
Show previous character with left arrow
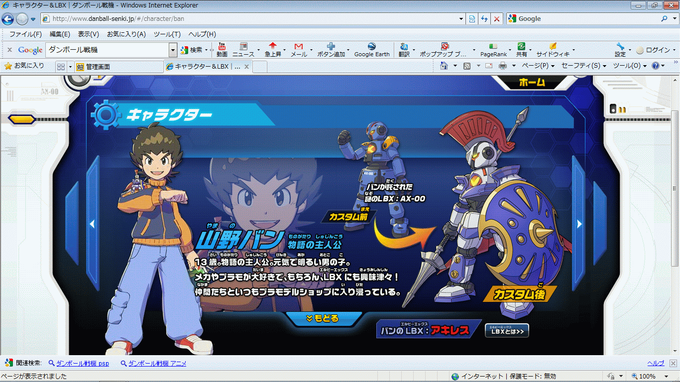92,224
